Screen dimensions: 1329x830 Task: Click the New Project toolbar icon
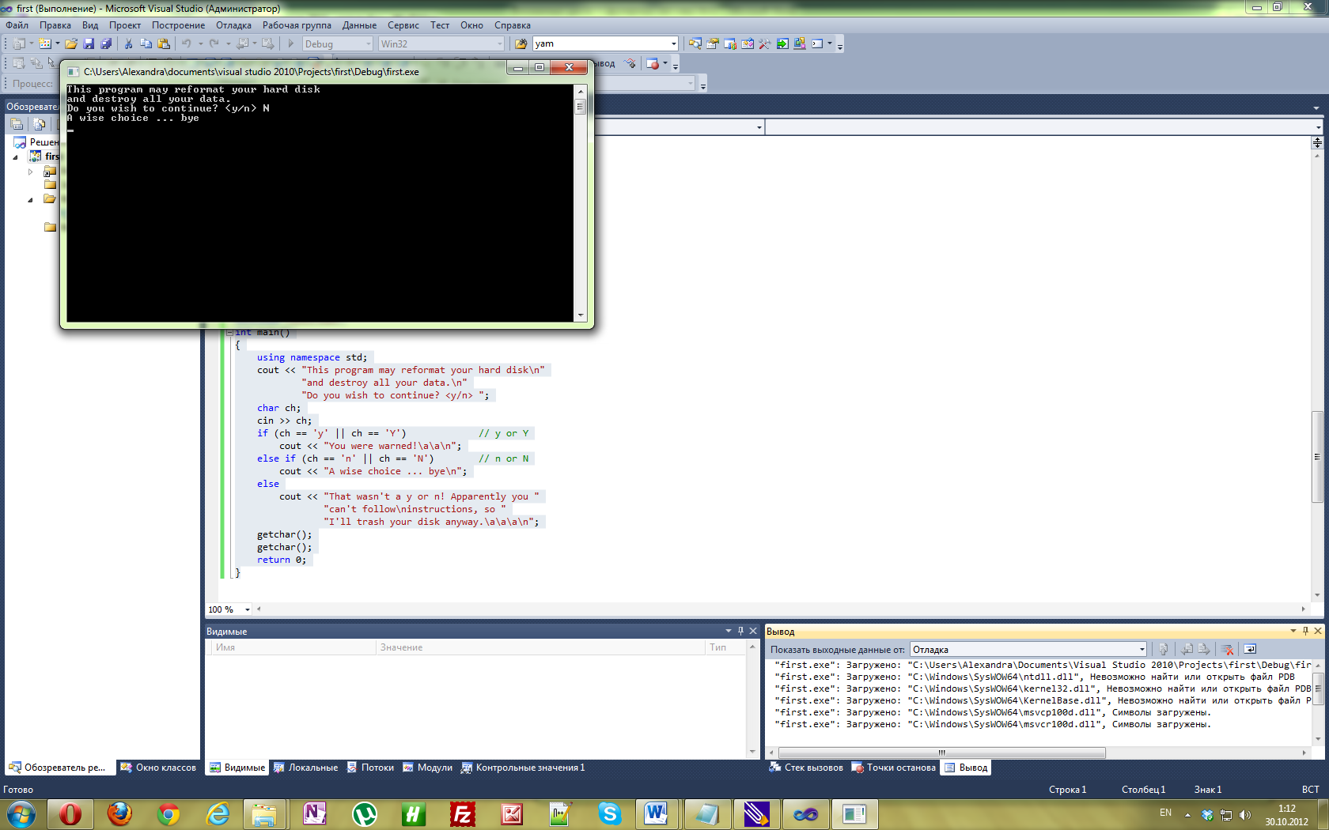coord(20,44)
